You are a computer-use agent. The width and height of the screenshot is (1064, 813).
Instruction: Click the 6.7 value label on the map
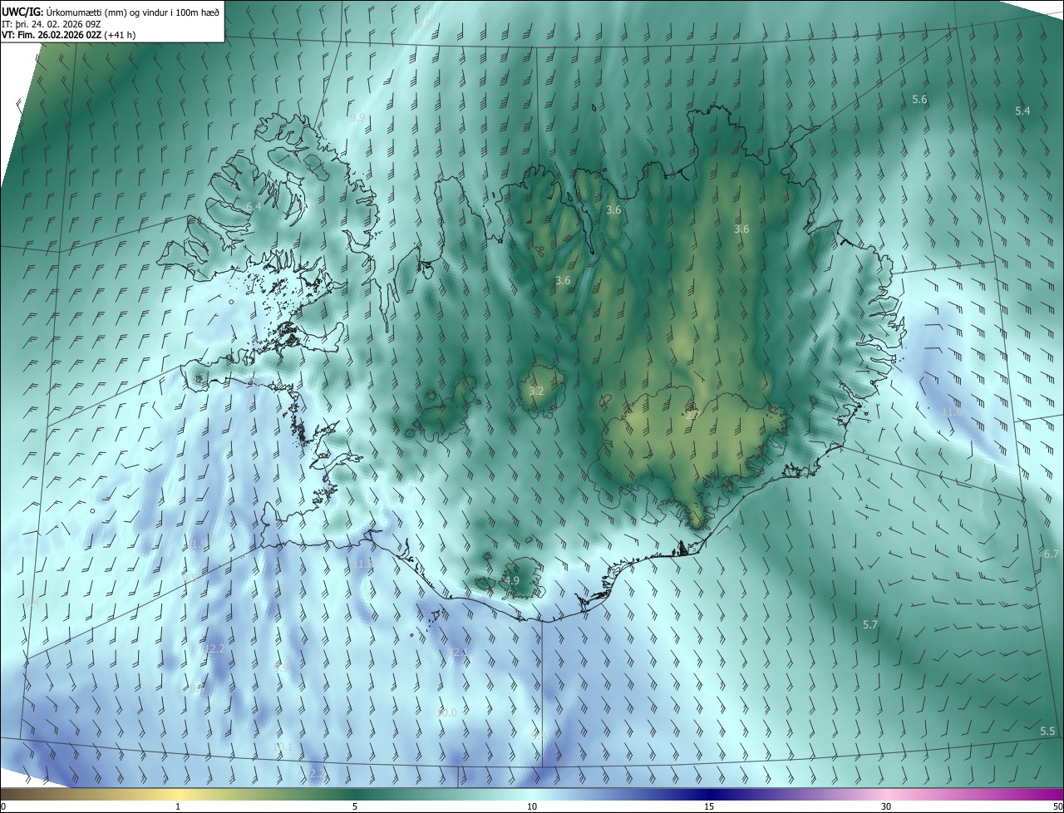[1051, 554]
